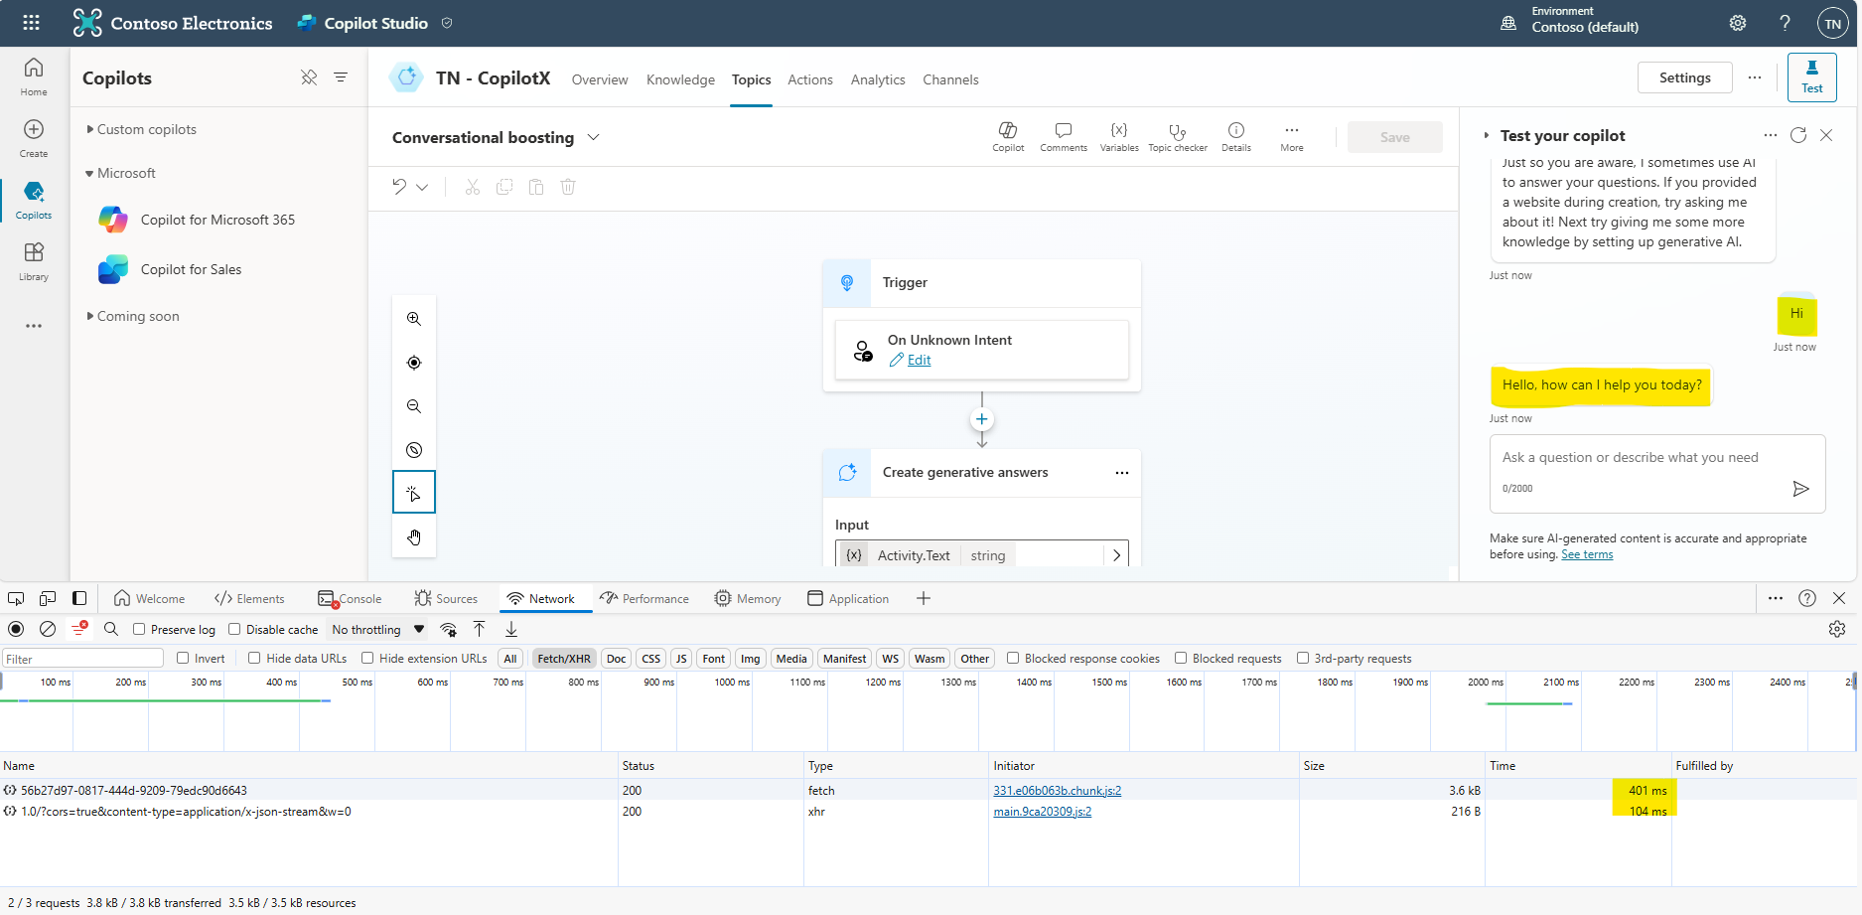Run the Topic checker
1862x915 pixels.
coord(1178,137)
